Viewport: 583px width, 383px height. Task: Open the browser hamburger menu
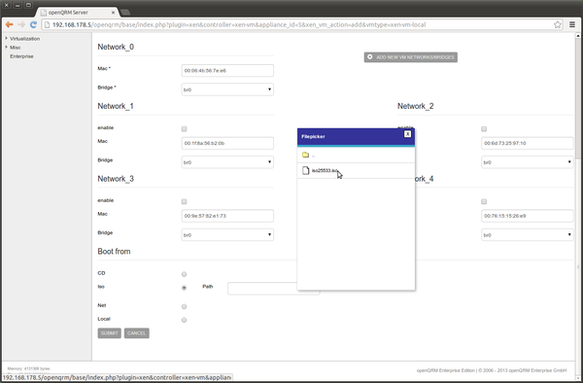tap(572, 25)
